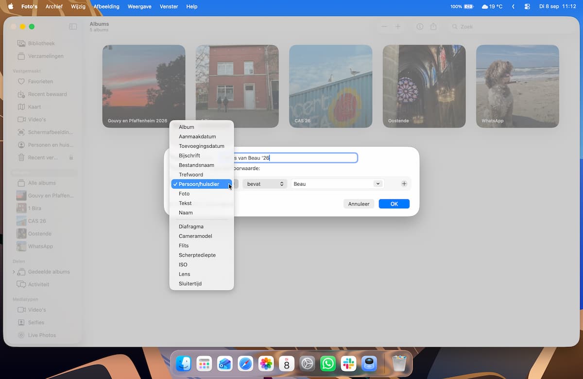The height and width of the screenshot is (379, 583).
Task: Open the Weergave menu in the menu bar
Action: pos(139,7)
